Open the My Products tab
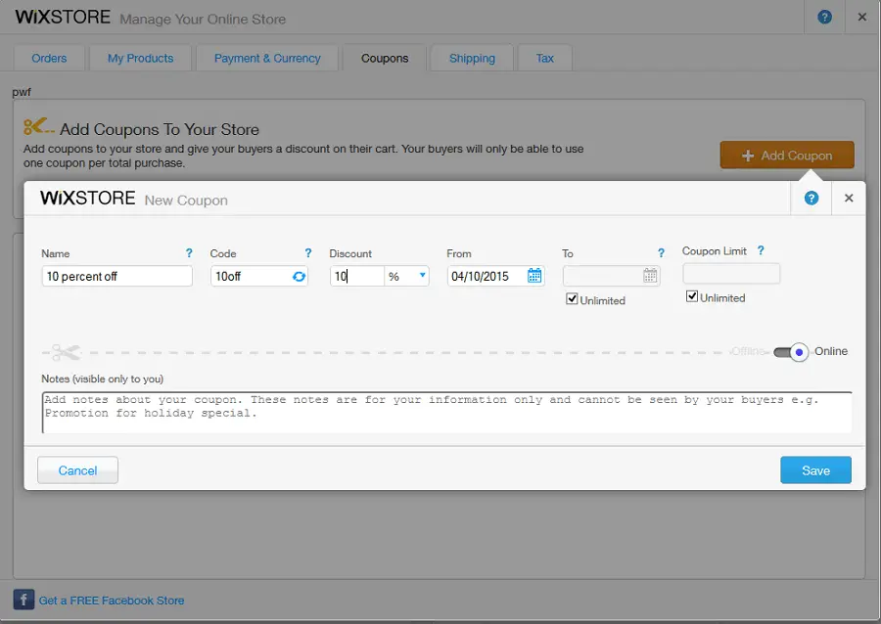This screenshot has height=624, width=881. [140, 59]
